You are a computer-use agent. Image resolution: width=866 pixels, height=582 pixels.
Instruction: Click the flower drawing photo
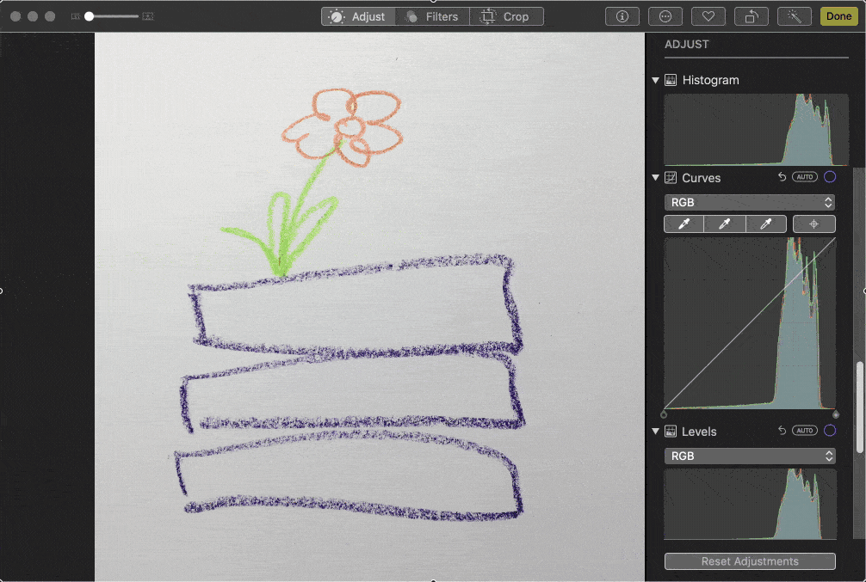(369, 306)
